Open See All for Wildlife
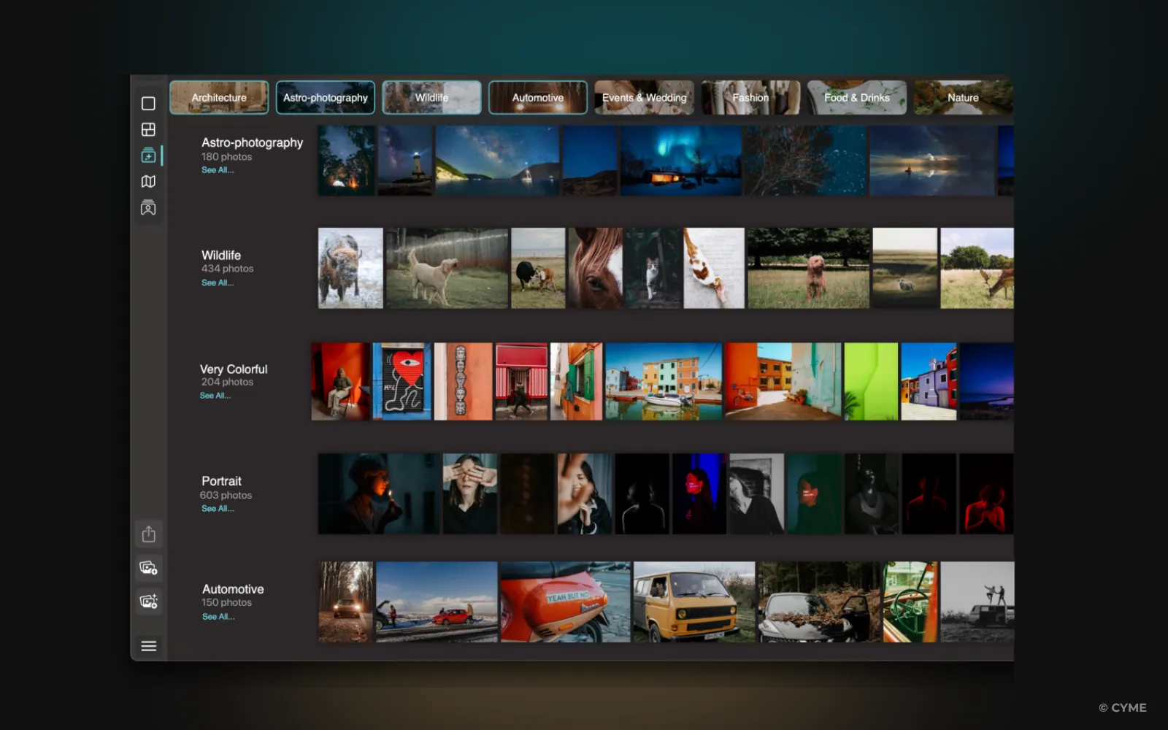Screen dimensions: 1168x730 [218, 283]
